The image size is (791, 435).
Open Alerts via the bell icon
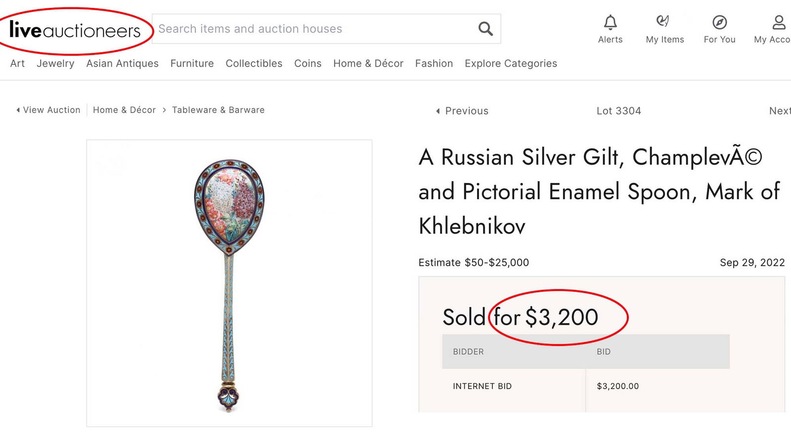(610, 22)
